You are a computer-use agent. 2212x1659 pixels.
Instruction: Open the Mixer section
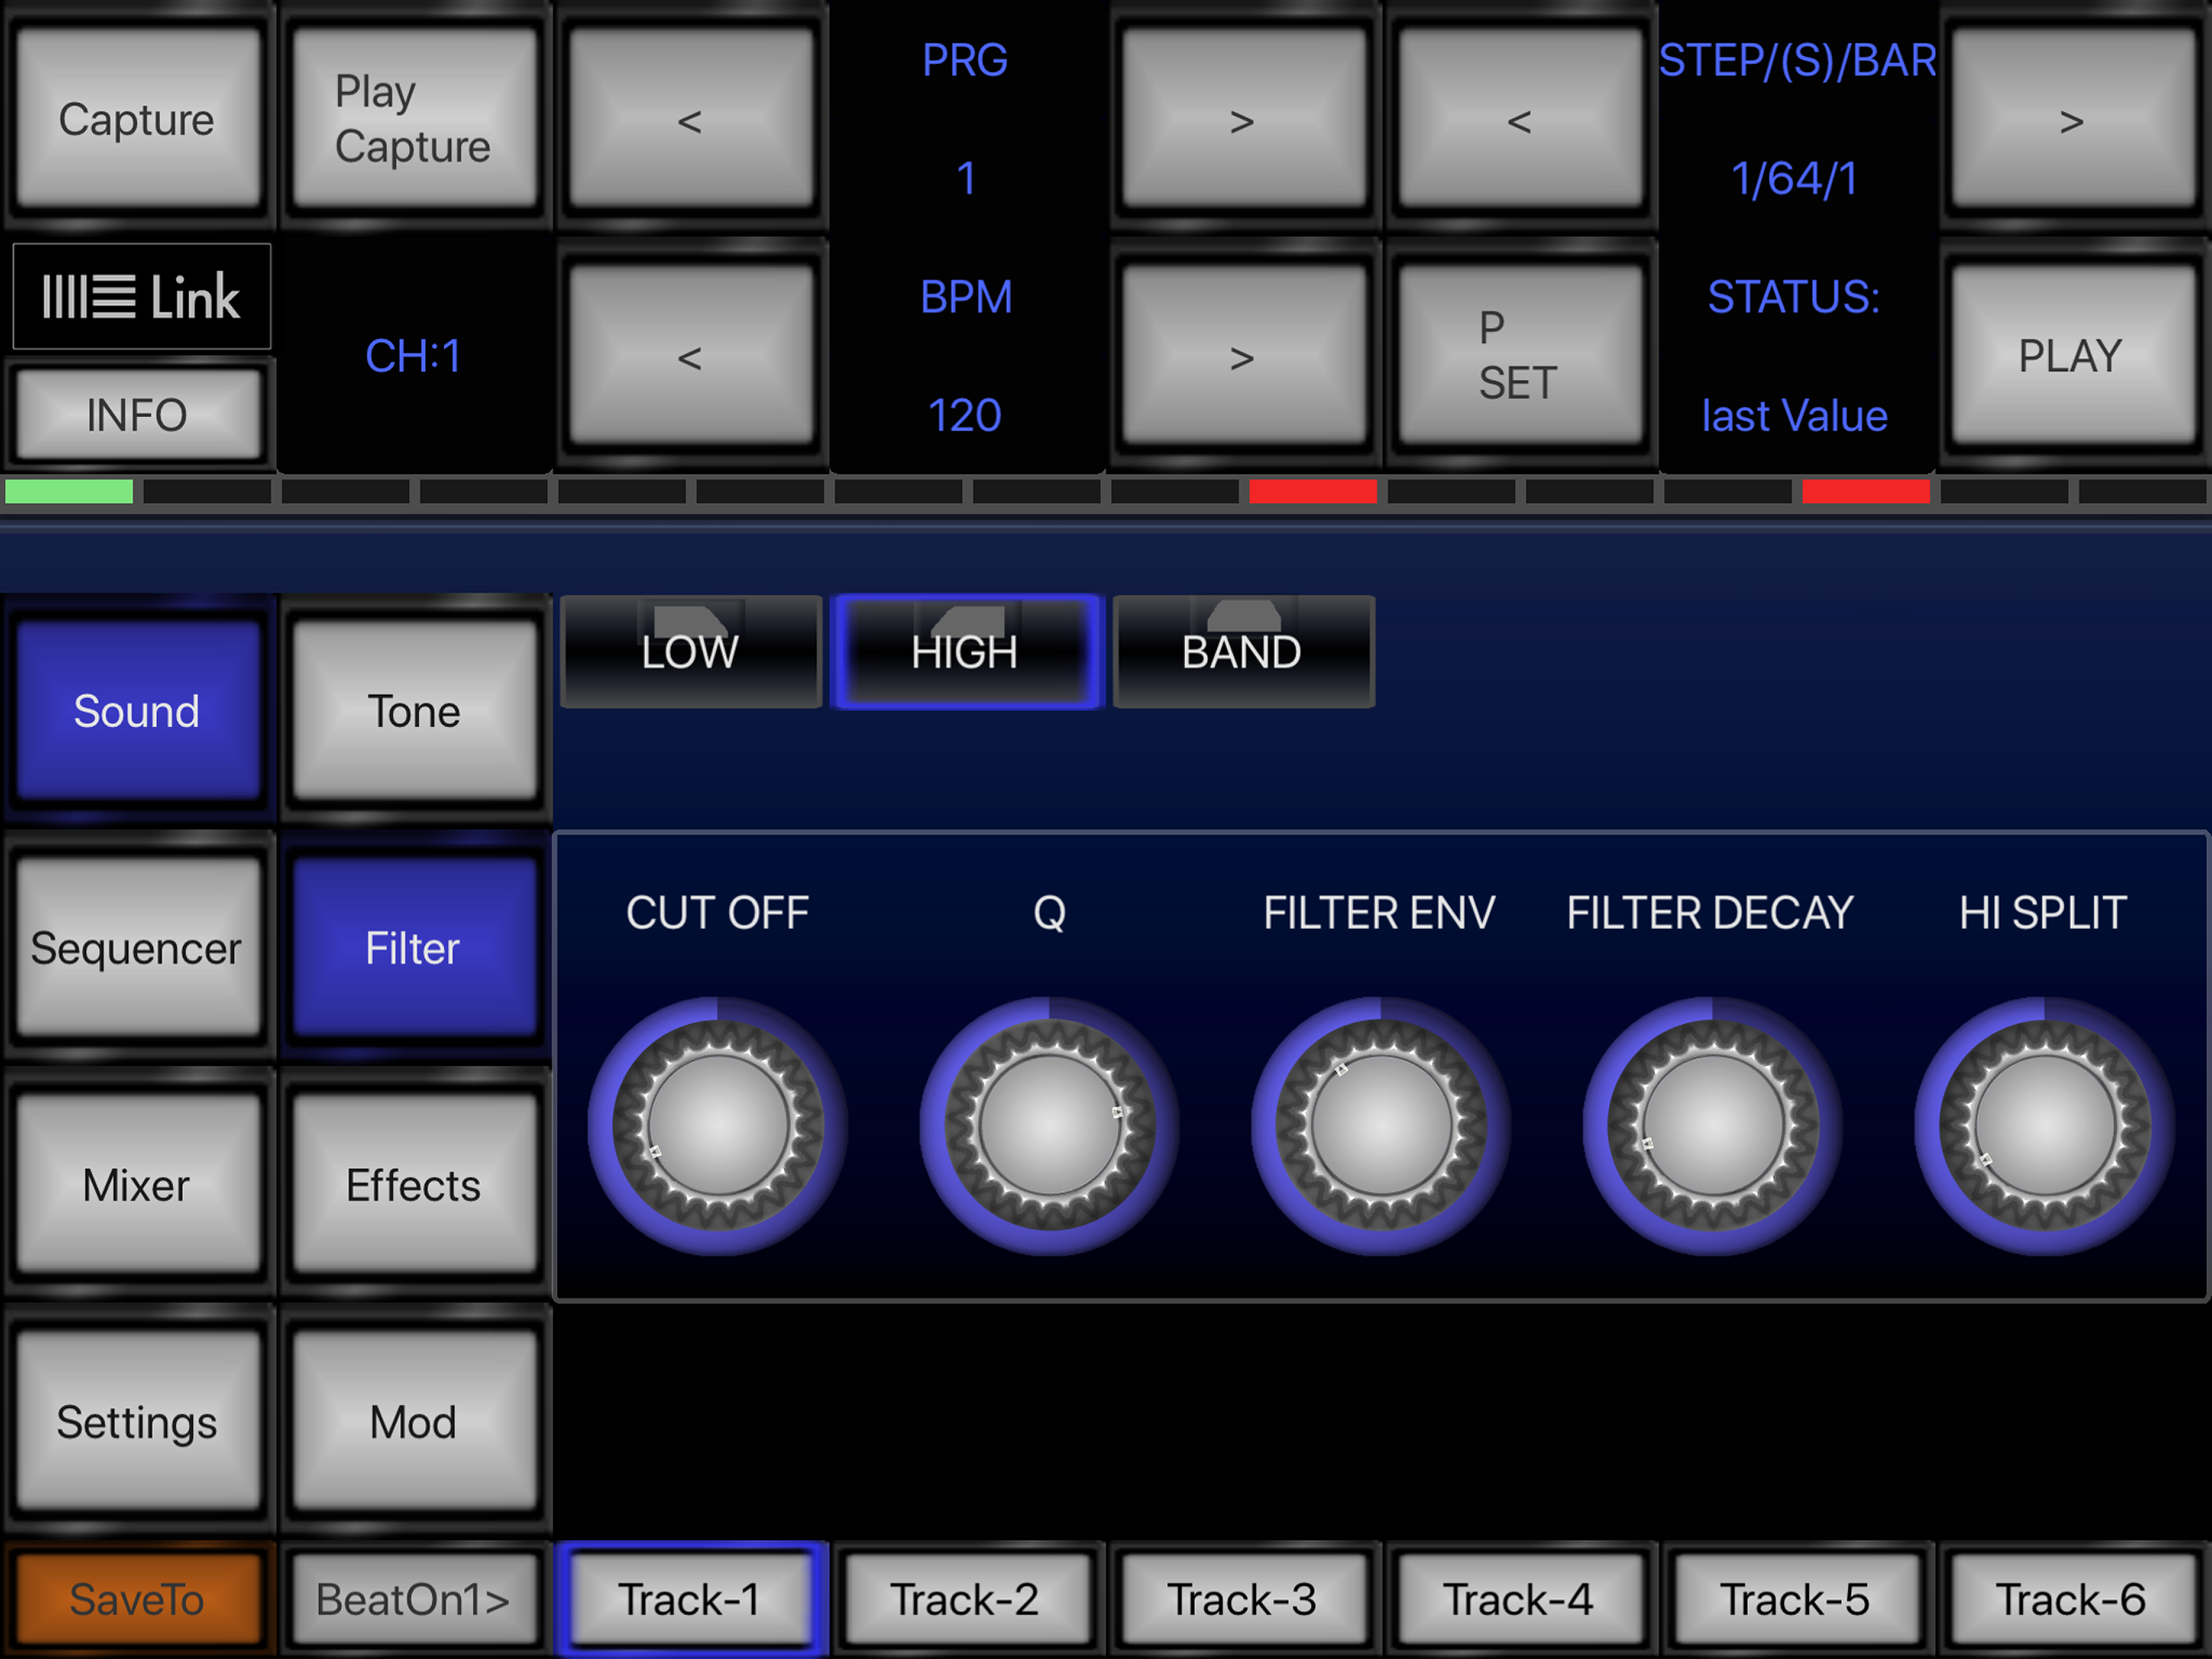point(138,1186)
